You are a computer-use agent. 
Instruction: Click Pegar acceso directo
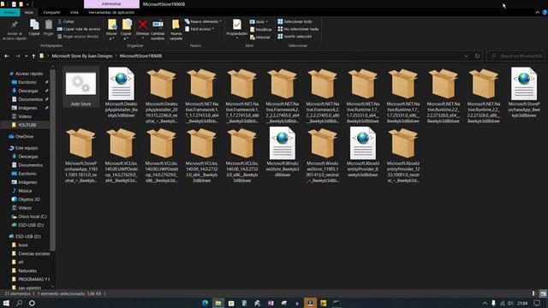point(78,36)
